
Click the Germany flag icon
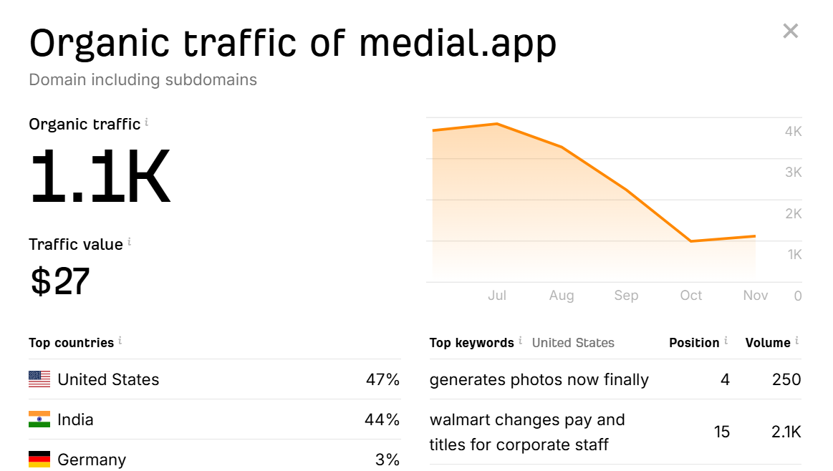coord(39,459)
